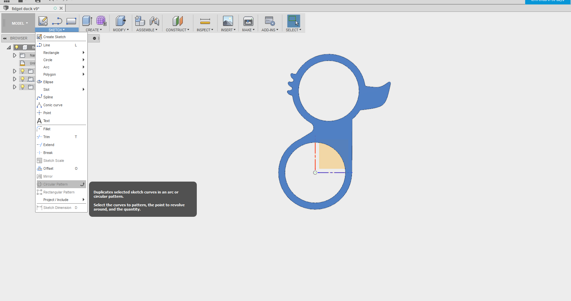571x301 pixels.
Task: Open the Rectangle submenu
Action: coord(61,53)
